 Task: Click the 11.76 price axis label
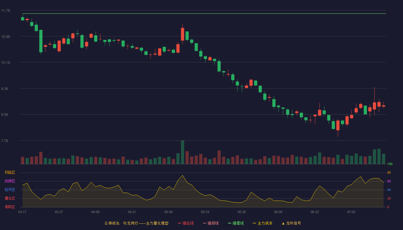click(5, 11)
